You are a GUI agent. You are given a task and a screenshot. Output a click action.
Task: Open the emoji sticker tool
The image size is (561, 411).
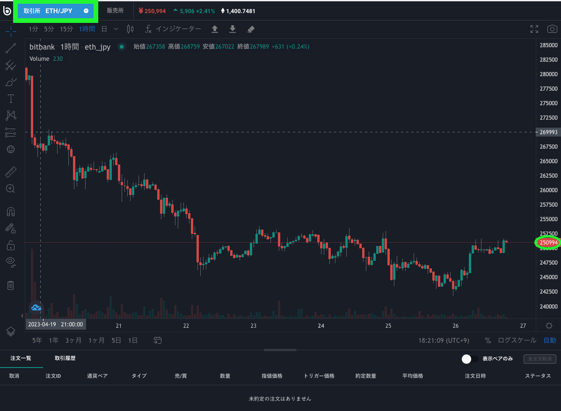(11, 149)
